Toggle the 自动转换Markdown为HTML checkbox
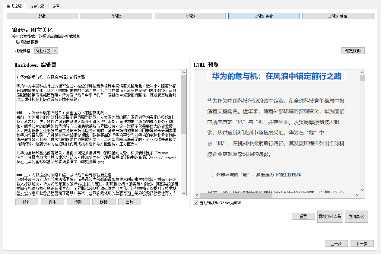381x254 pixels. [196, 203]
